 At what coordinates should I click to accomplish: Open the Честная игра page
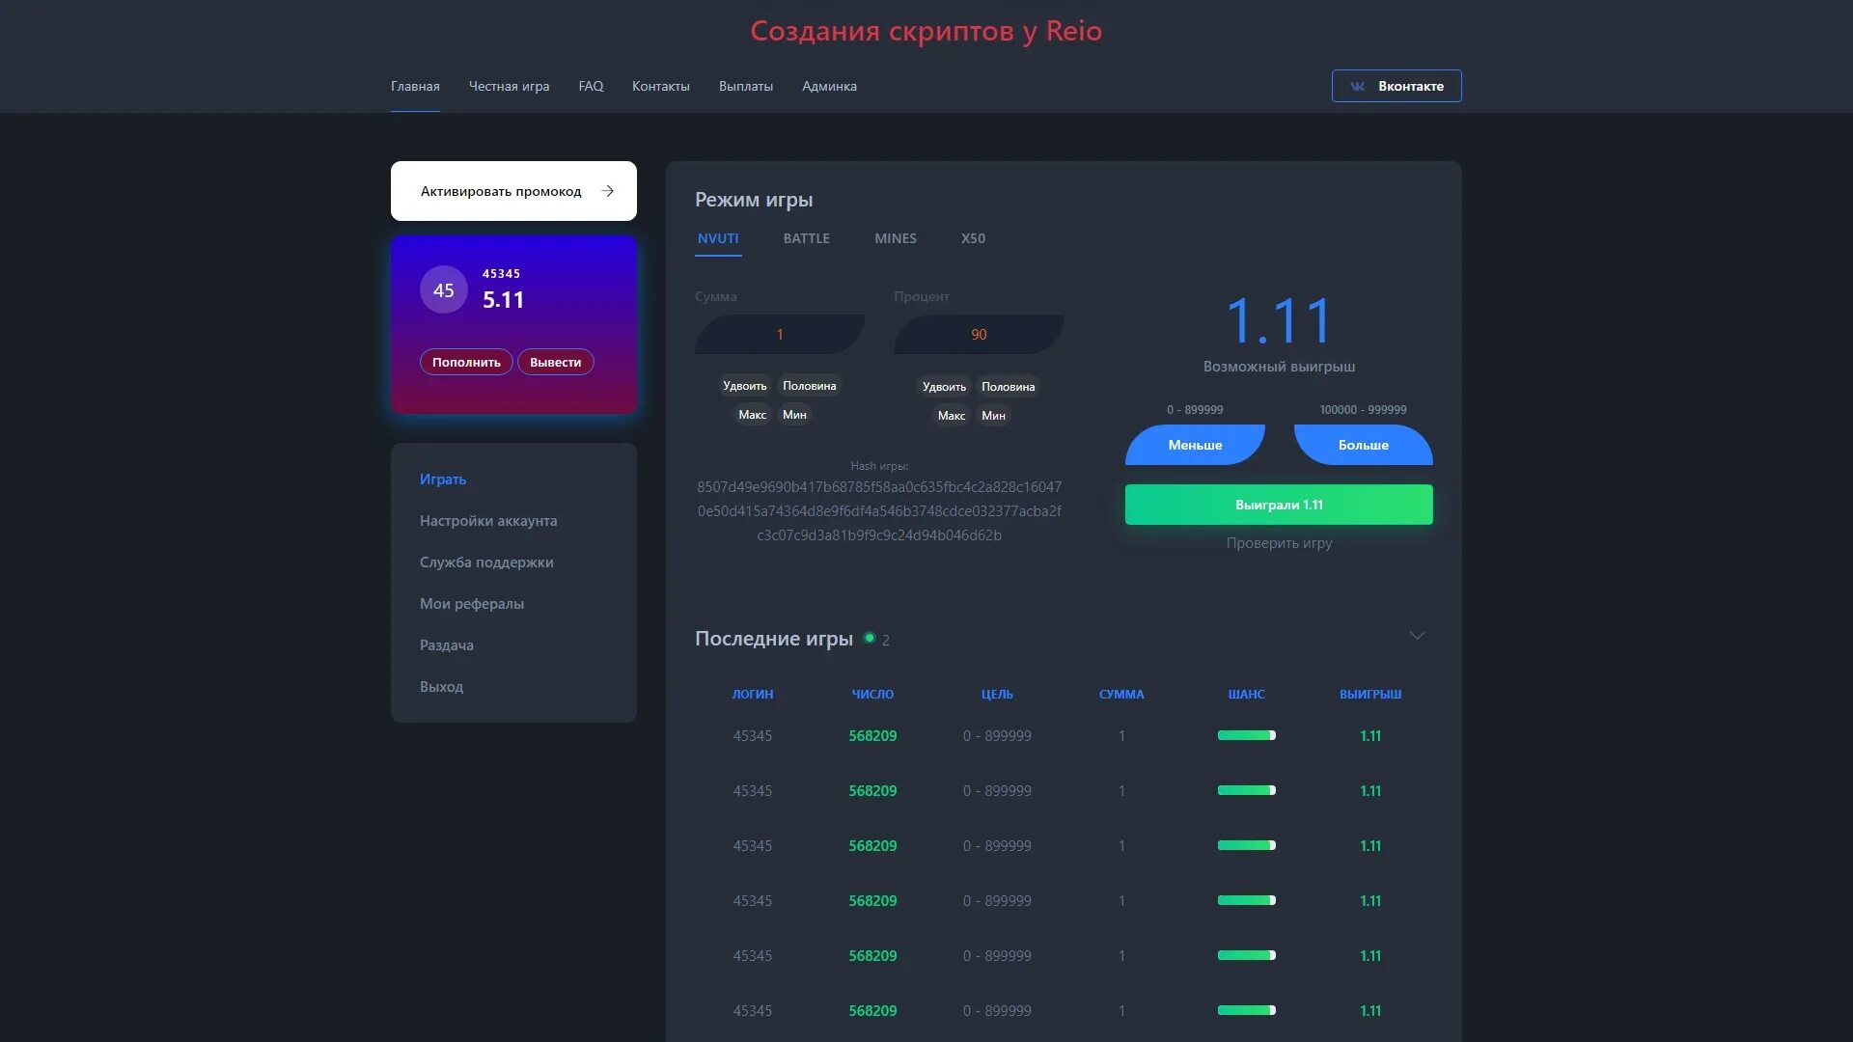(x=509, y=86)
